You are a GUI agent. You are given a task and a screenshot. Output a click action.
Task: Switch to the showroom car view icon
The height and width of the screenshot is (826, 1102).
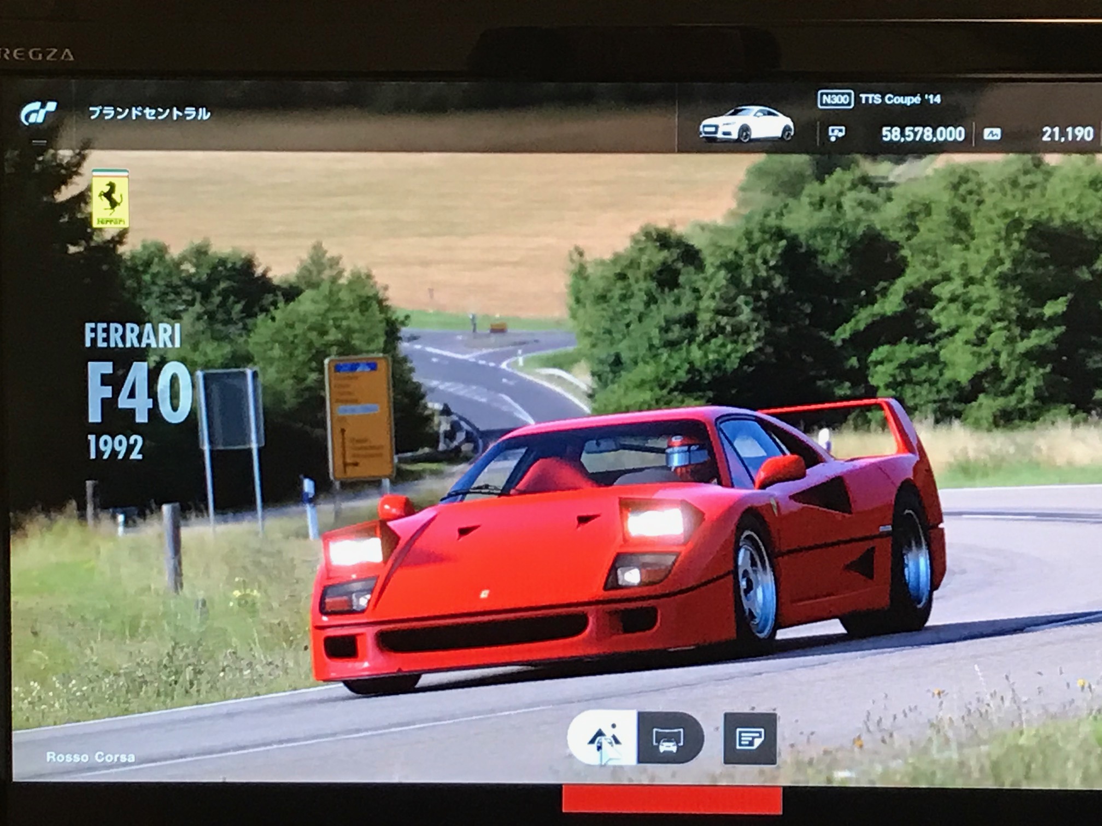tap(670, 739)
